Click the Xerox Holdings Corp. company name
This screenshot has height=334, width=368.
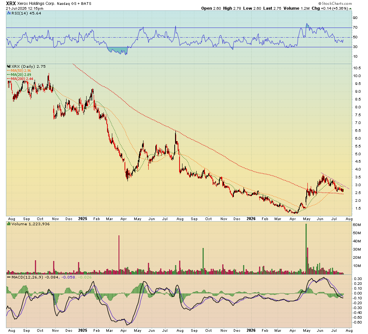point(36,4)
